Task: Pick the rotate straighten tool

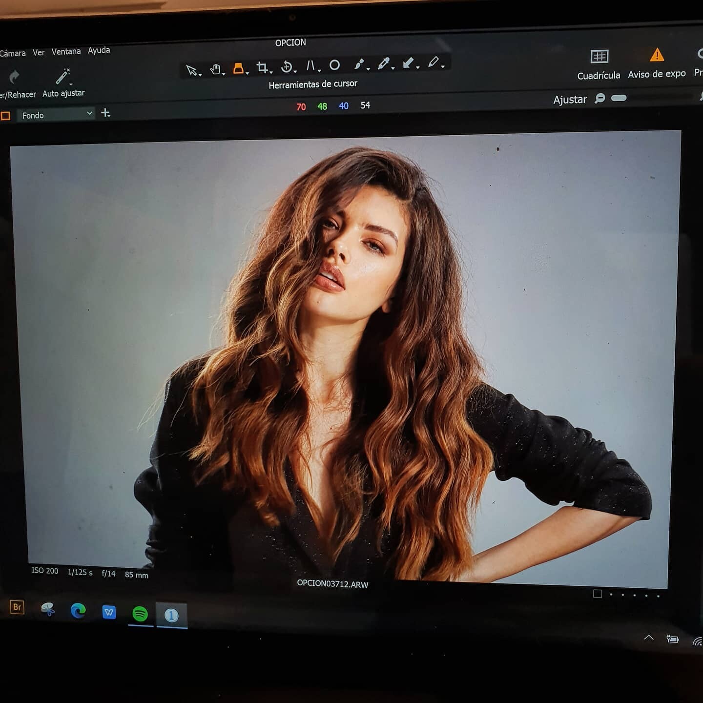Action: (287, 66)
